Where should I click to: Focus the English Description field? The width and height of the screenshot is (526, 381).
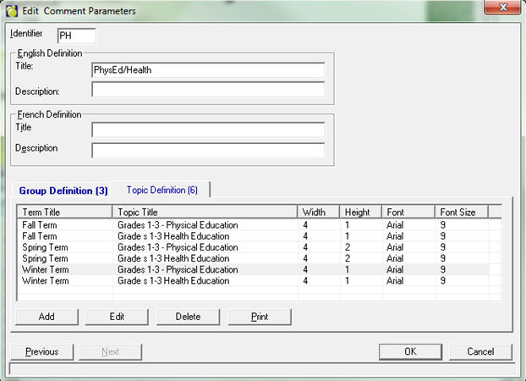point(207,90)
